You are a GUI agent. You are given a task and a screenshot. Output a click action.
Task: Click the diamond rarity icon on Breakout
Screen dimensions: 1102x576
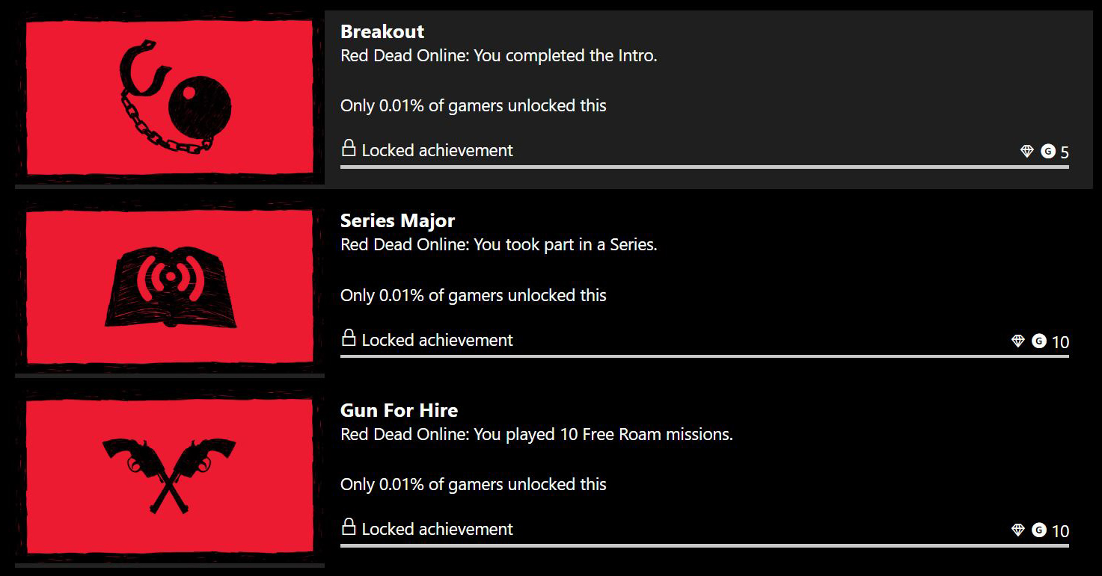point(1027,152)
